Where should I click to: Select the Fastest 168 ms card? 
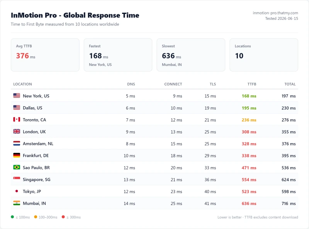pos(118,55)
